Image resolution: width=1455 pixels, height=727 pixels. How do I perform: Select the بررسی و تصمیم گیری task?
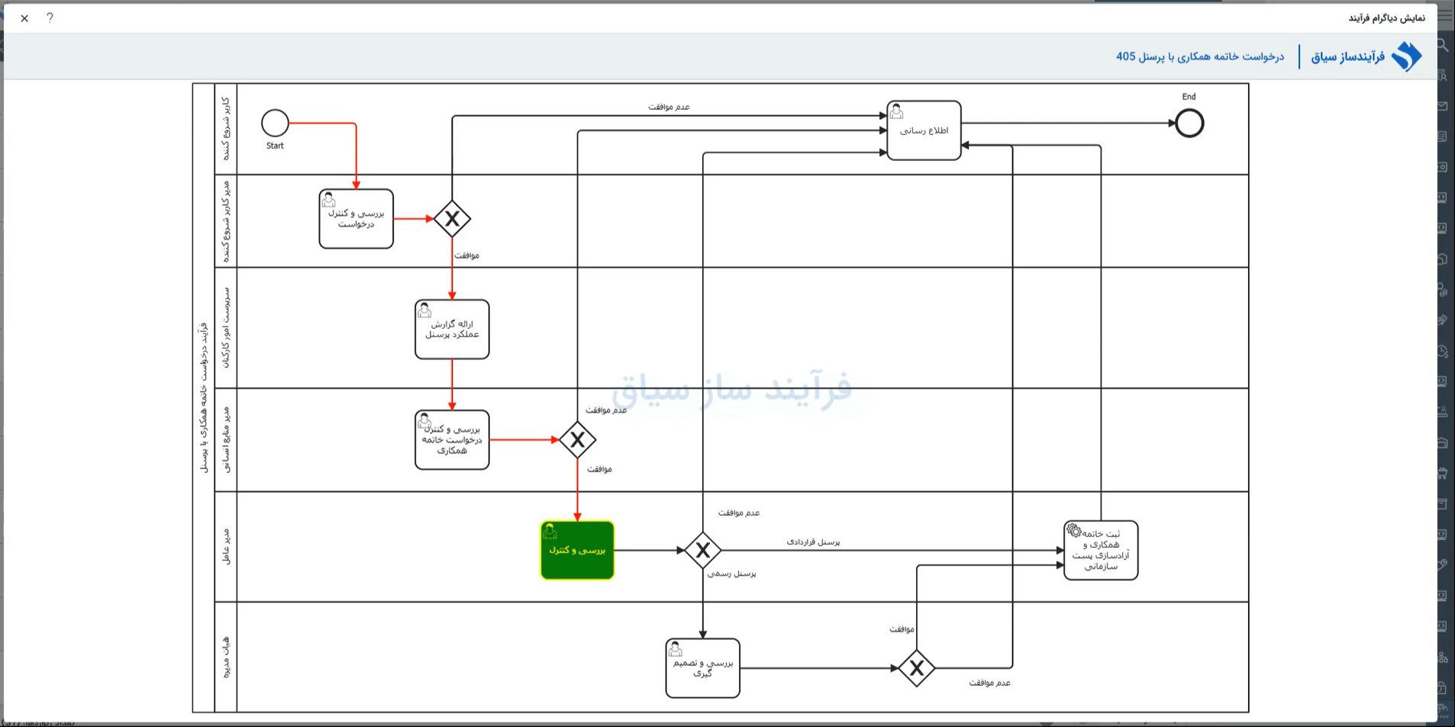pyautogui.click(x=702, y=668)
